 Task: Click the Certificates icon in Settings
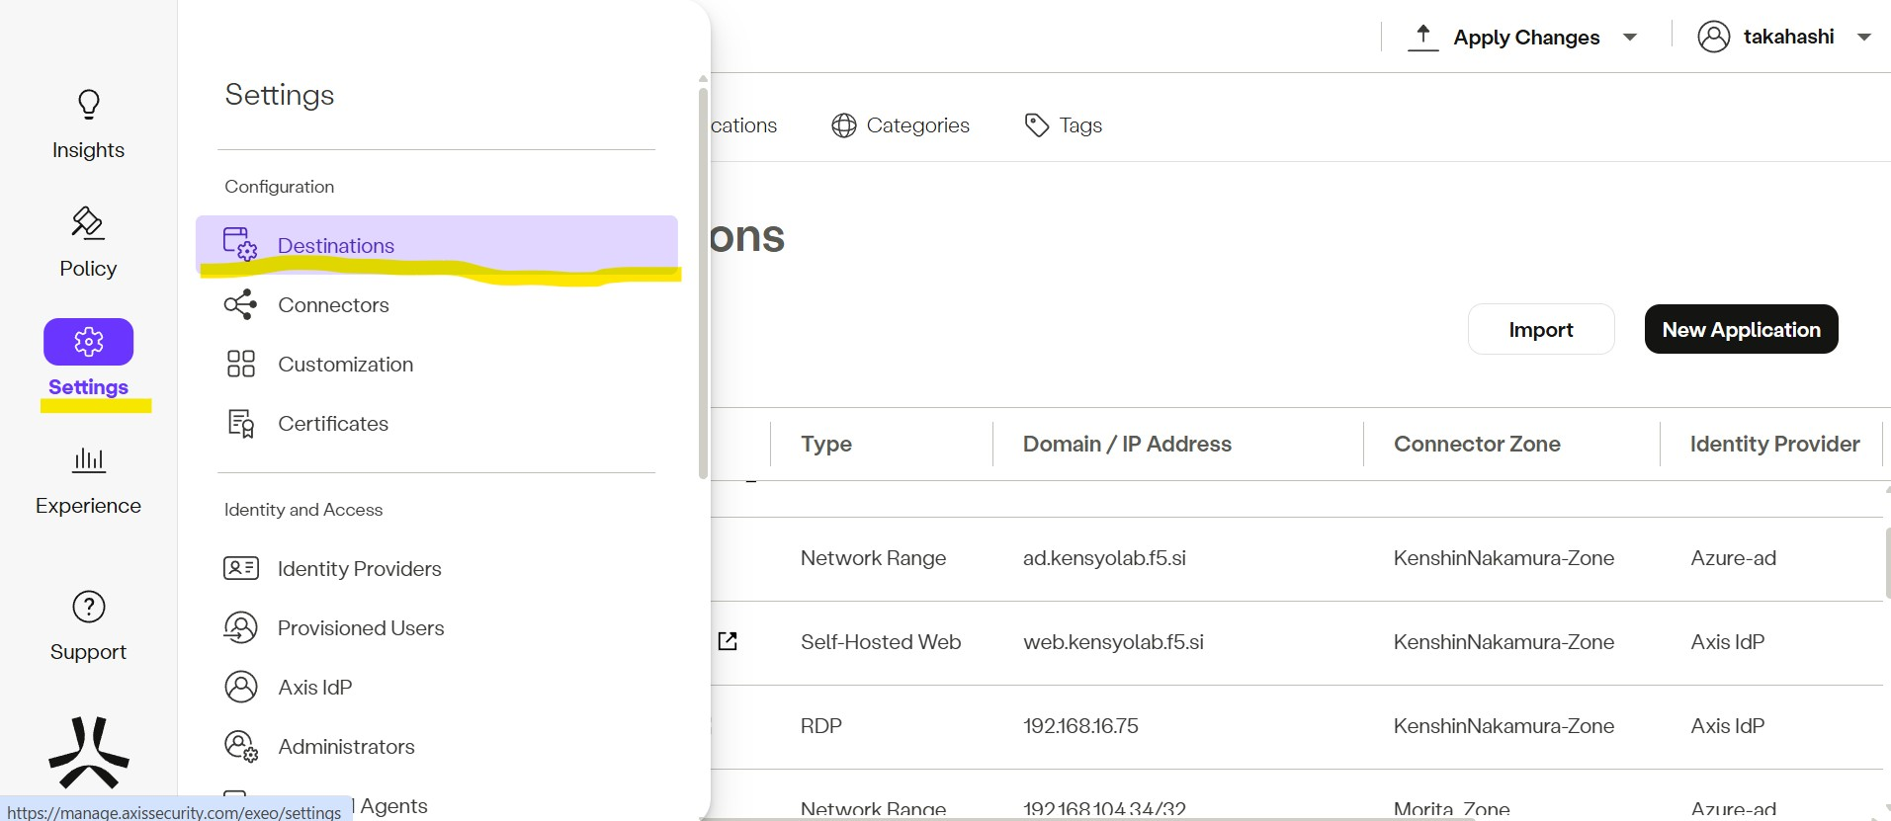(240, 424)
